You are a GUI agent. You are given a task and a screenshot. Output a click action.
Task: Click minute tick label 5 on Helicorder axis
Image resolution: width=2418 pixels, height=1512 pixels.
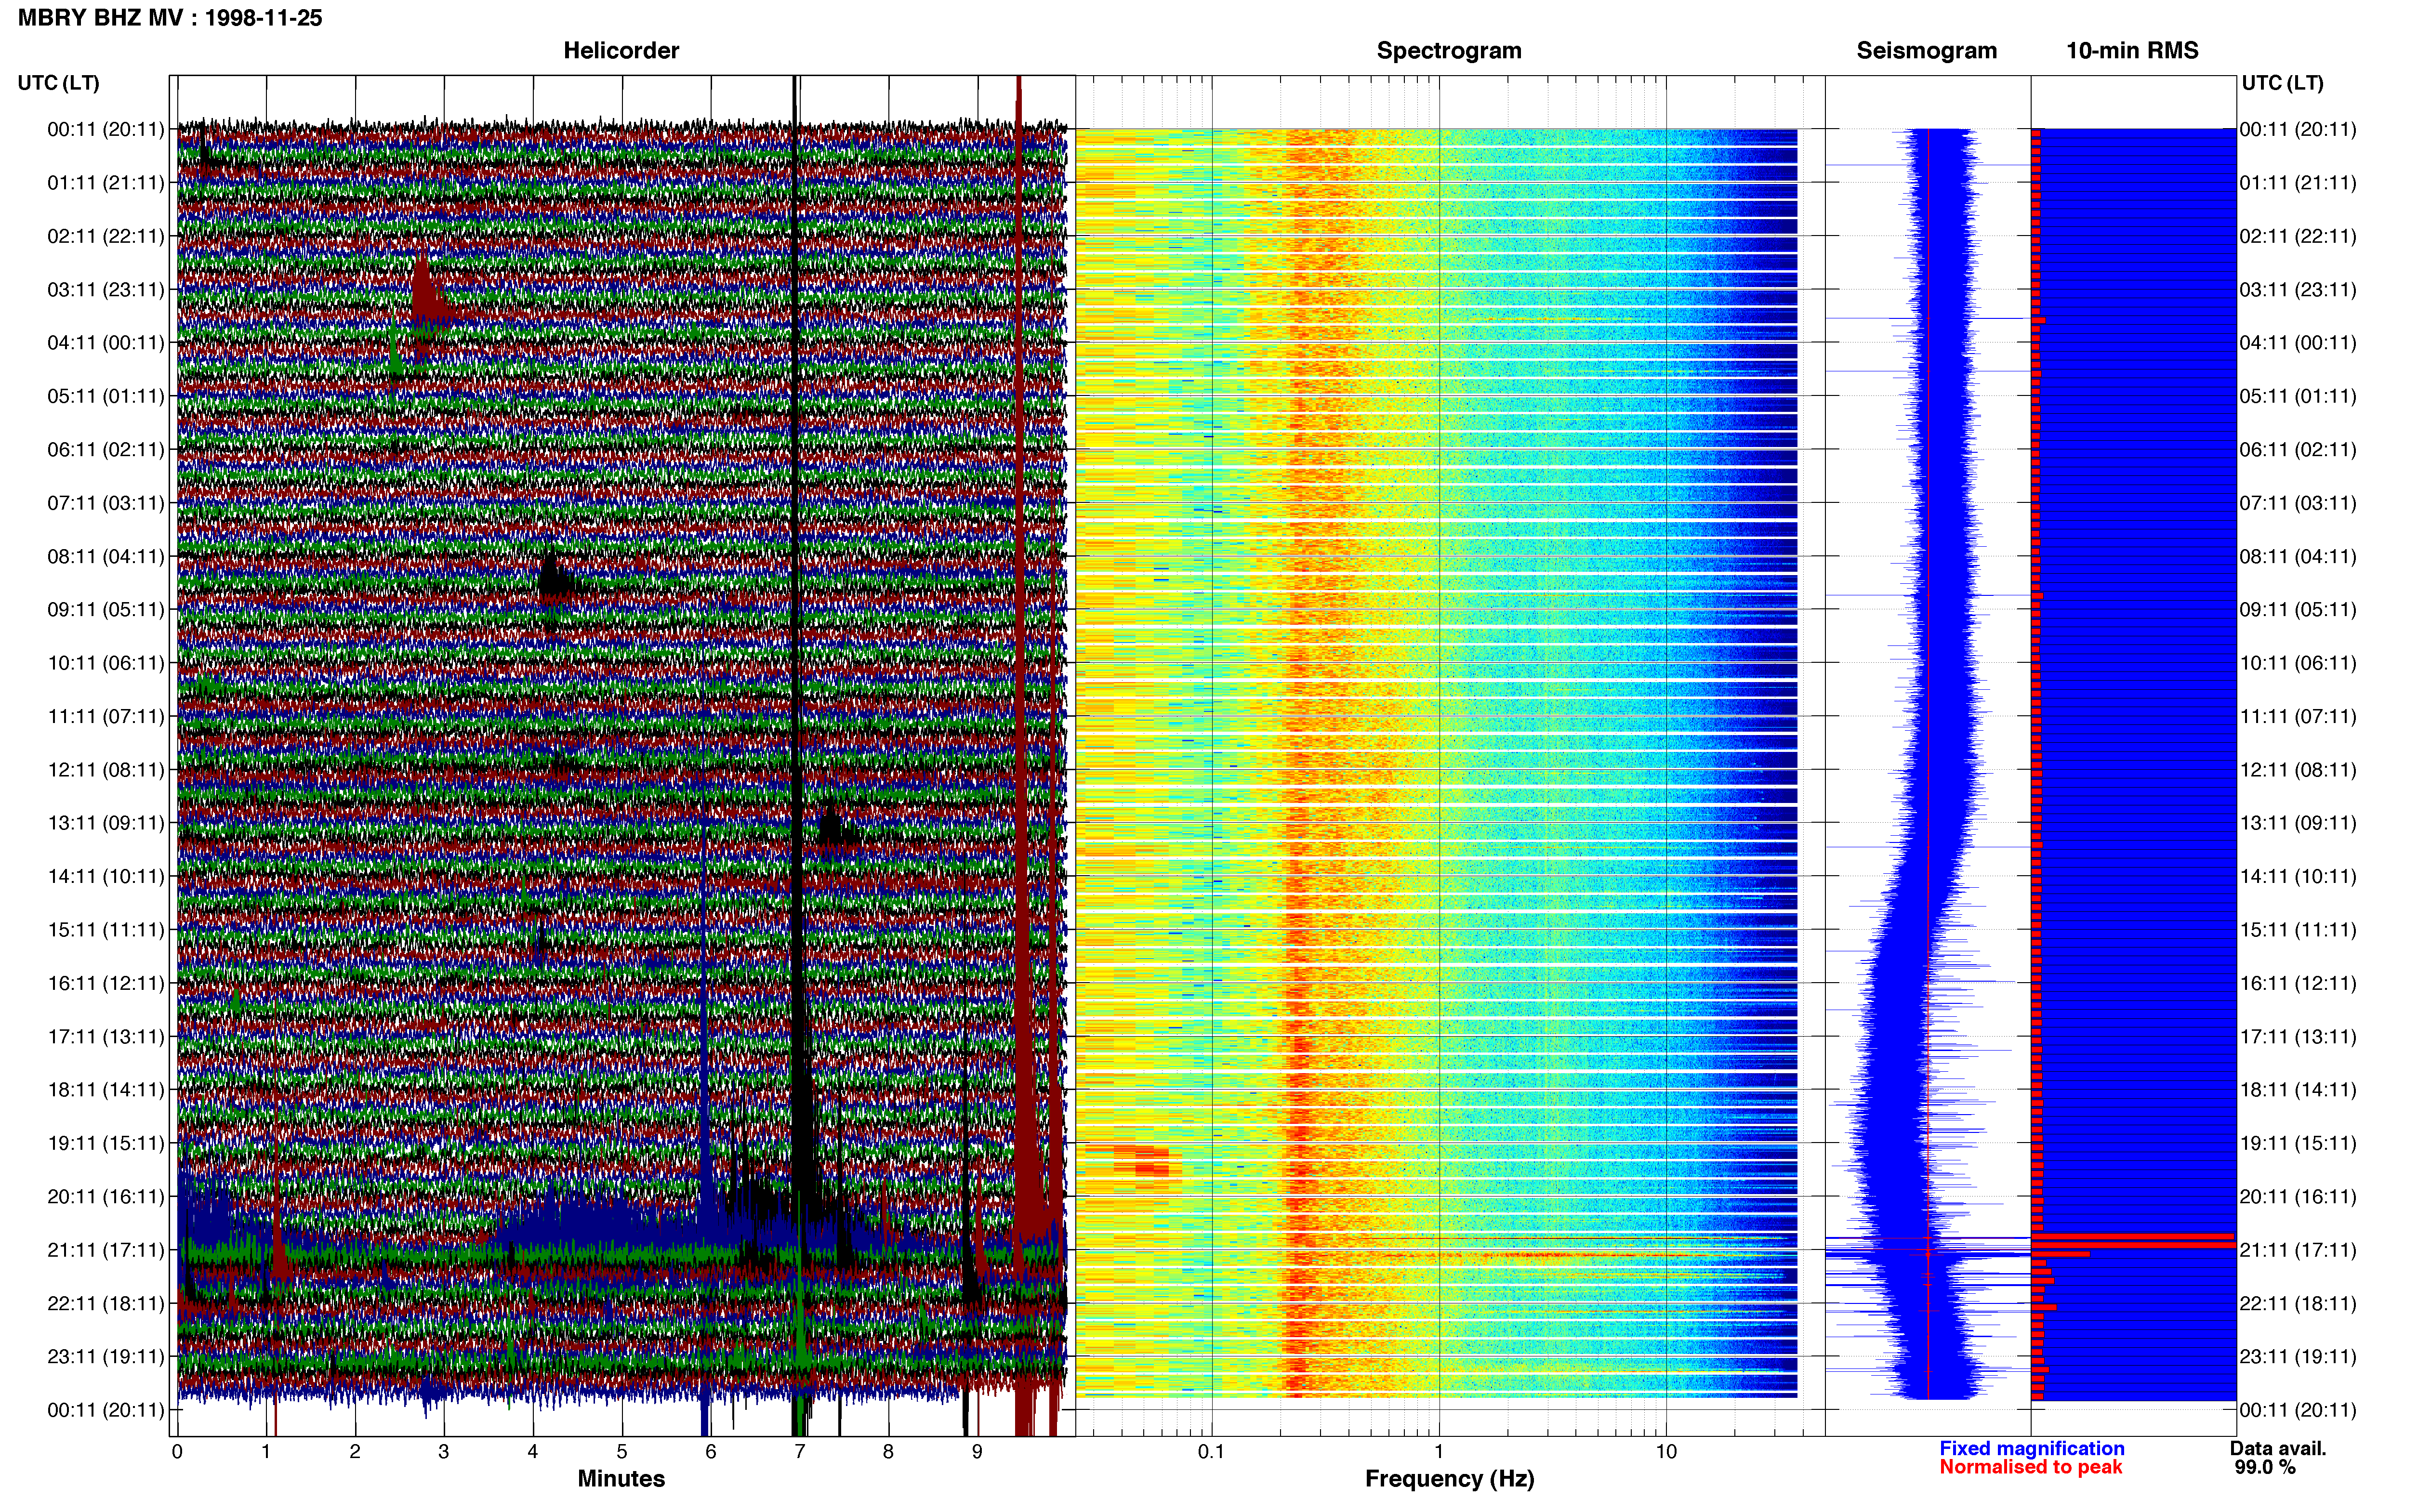tap(622, 1452)
